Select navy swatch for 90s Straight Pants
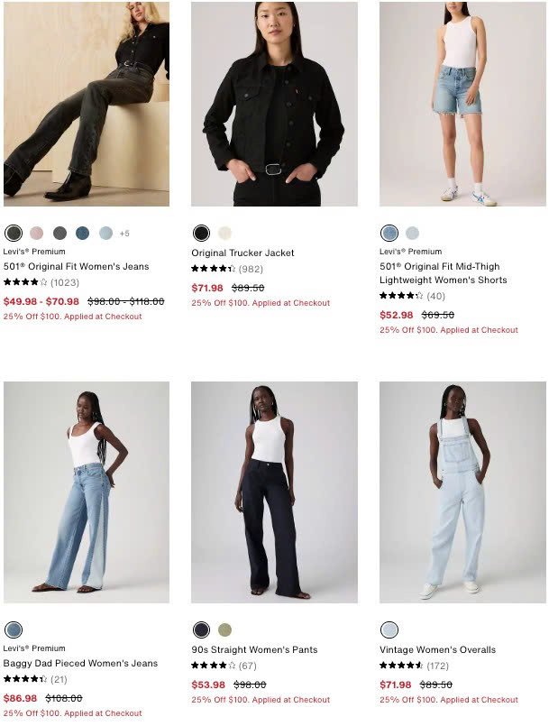This screenshot has height=726, width=558. [201, 630]
